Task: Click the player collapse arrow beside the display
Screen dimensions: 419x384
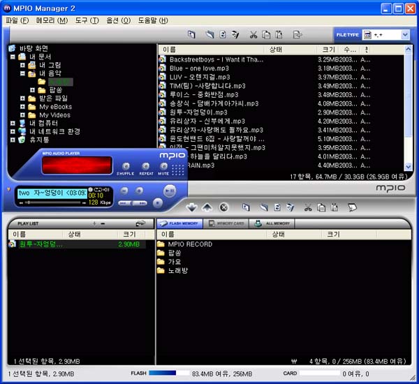Action: 9,189
